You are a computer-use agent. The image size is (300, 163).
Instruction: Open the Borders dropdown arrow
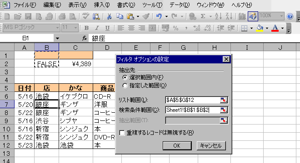(251, 28)
